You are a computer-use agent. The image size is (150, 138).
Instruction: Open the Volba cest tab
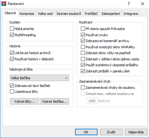pyautogui.click(x=45, y=14)
